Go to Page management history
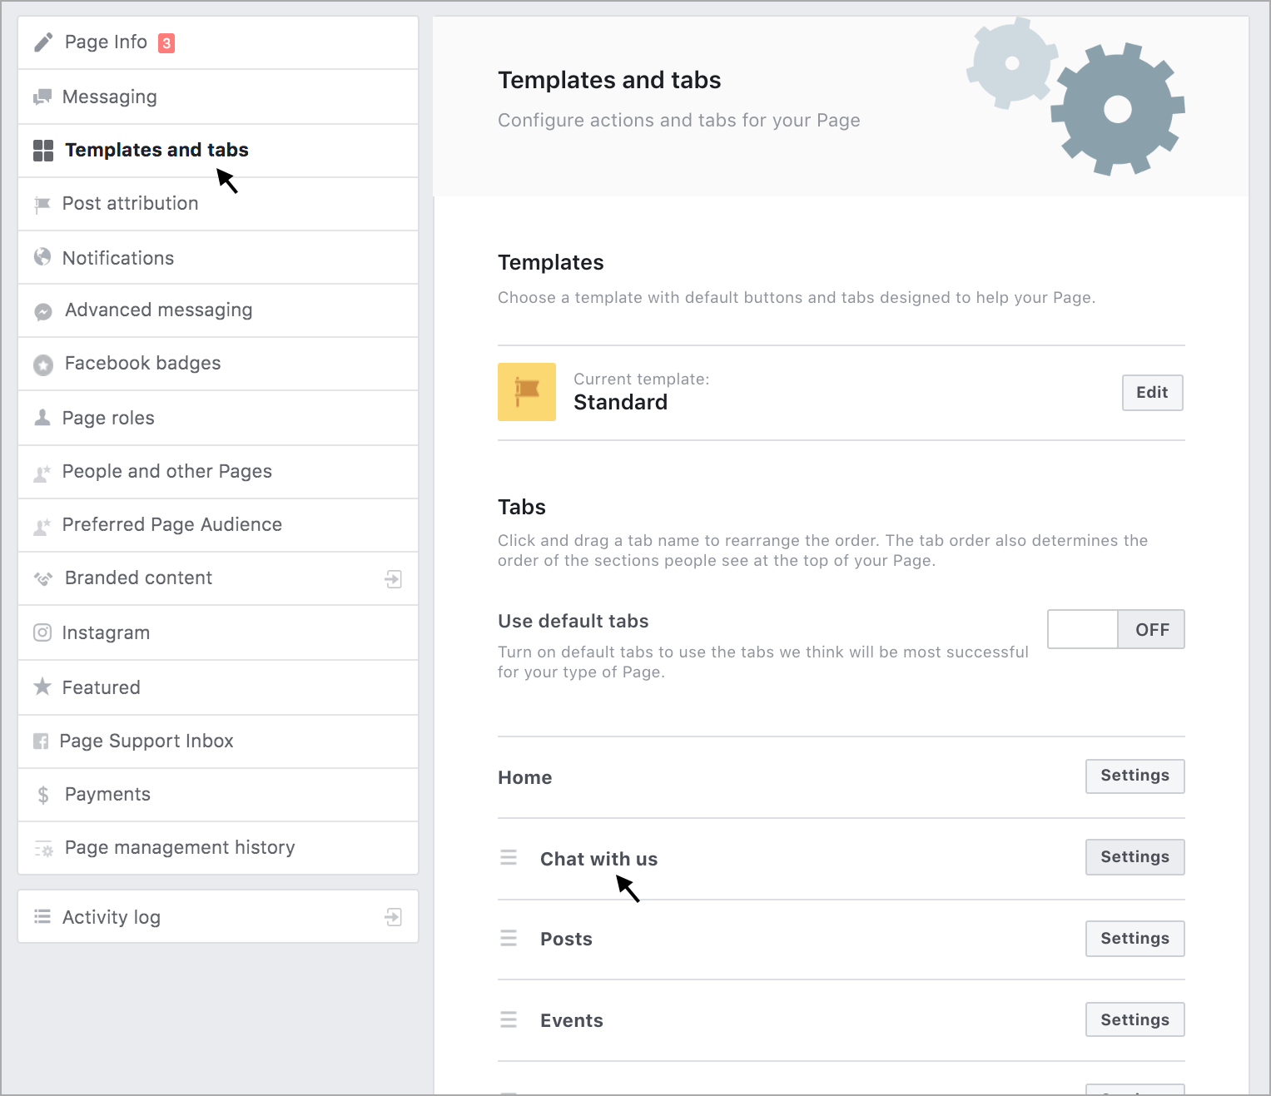This screenshot has height=1096, width=1271. click(180, 848)
